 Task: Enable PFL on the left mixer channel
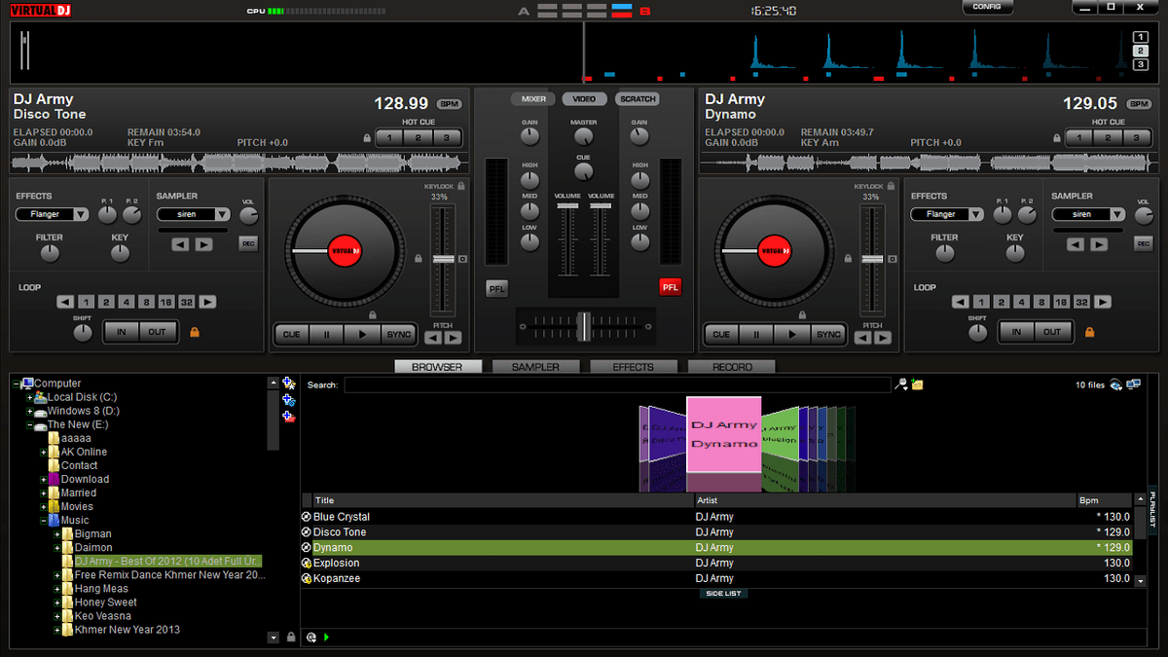click(496, 288)
